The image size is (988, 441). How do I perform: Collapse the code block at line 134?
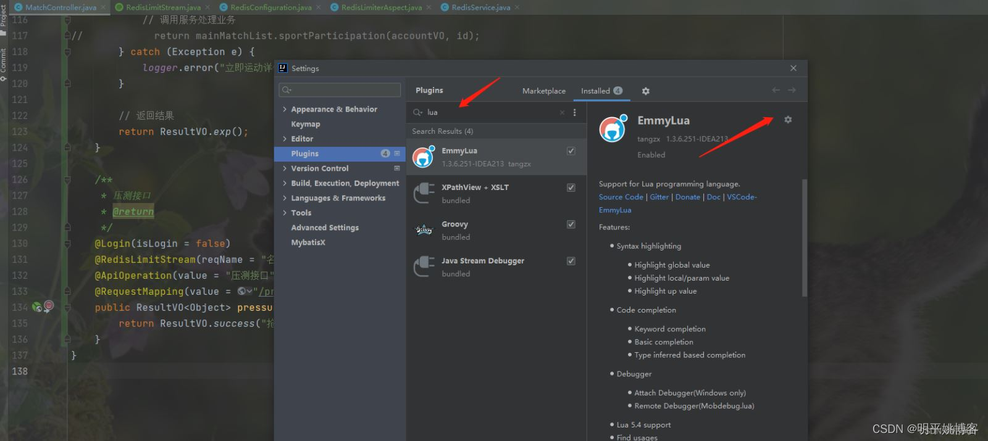tap(67, 307)
